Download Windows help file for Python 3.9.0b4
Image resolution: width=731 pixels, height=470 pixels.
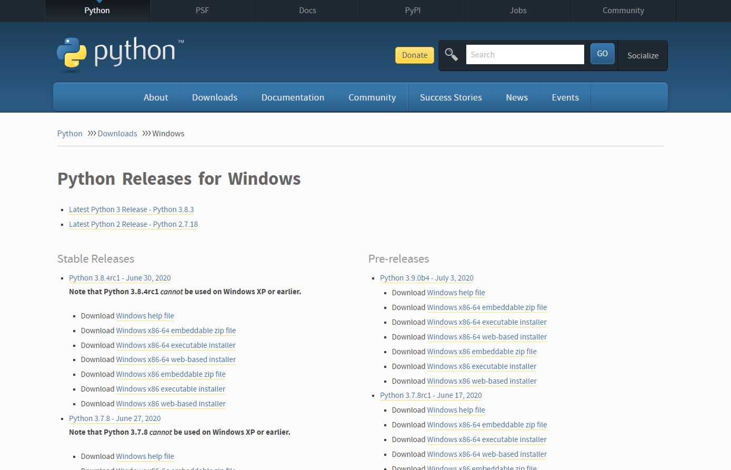tap(456, 293)
